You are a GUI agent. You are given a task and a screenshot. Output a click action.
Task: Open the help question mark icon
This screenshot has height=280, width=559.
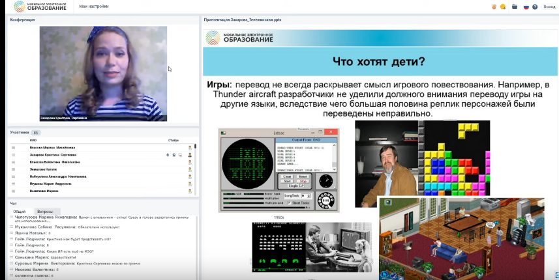click(x=535, y=7)
